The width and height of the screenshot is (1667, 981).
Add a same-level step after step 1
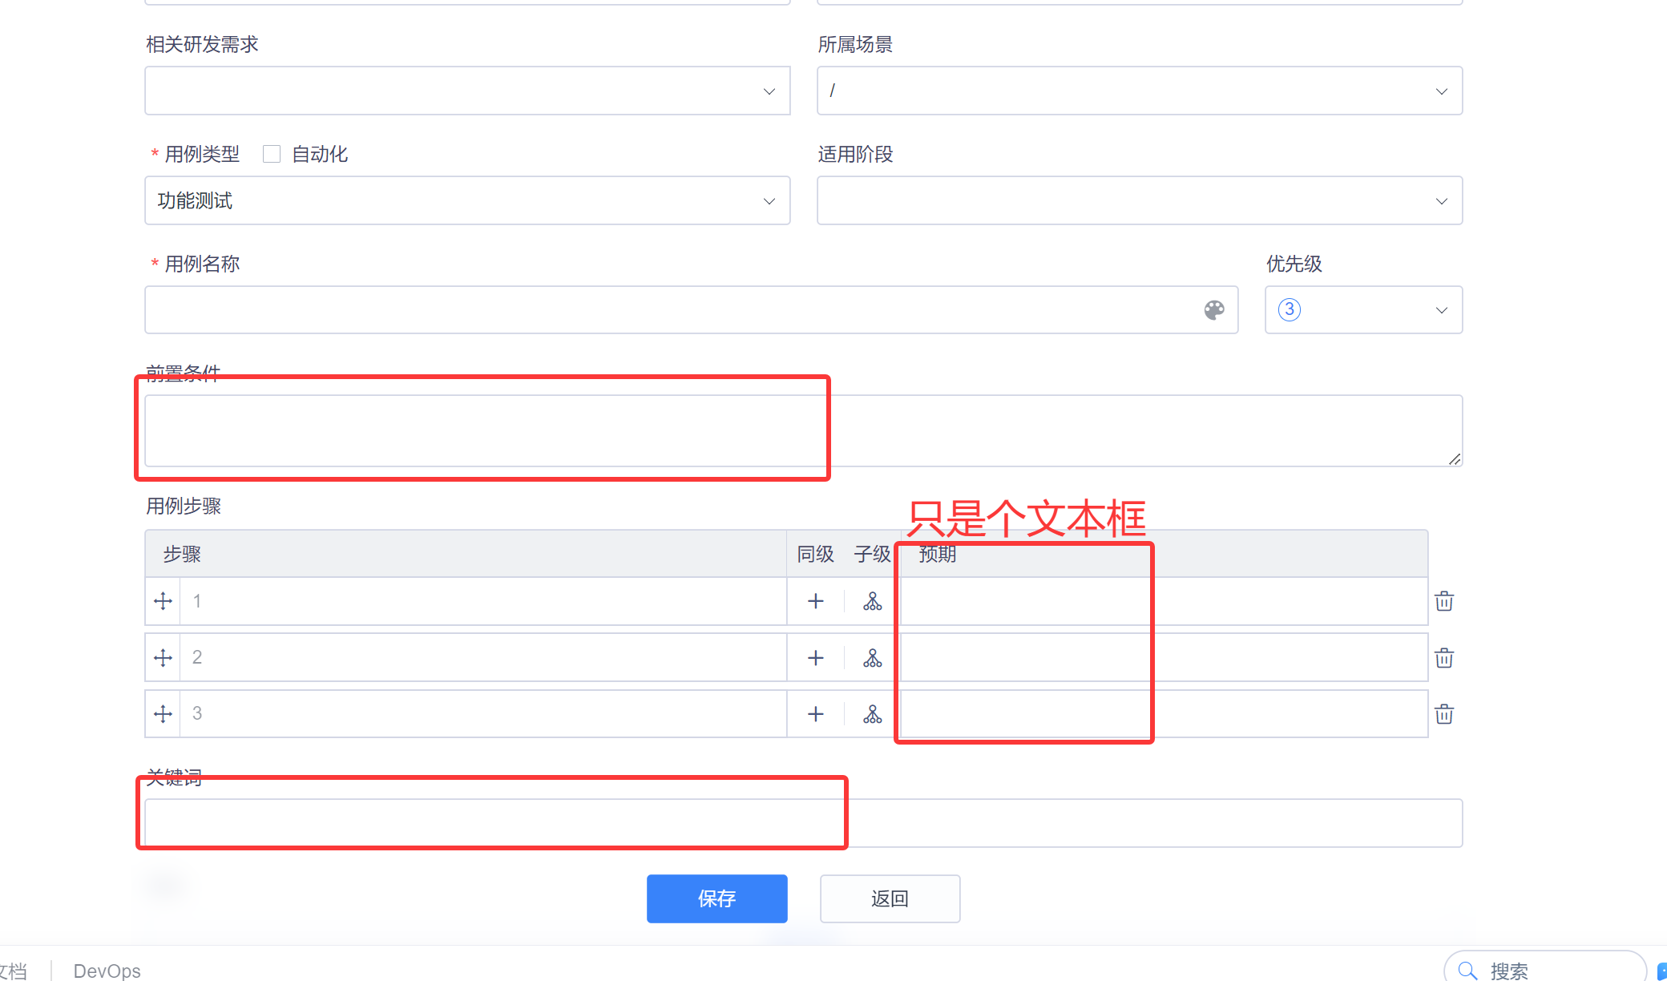click(815, 601)
